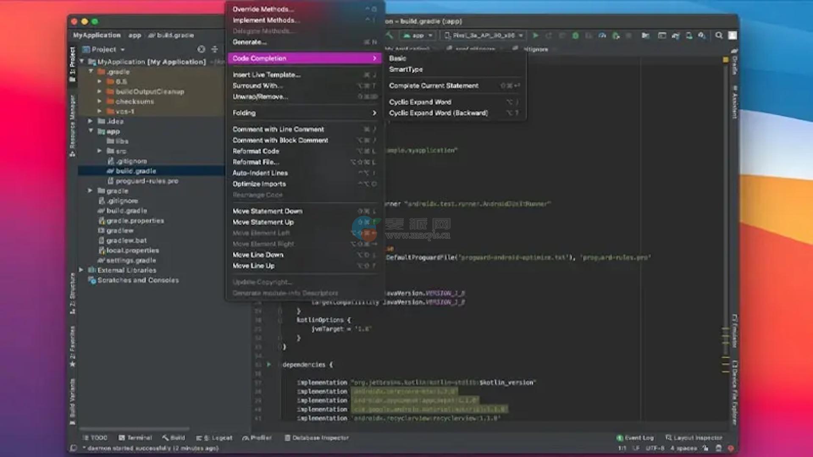Collapse the app module folder

pyautogui.click(x=91, y=131)
